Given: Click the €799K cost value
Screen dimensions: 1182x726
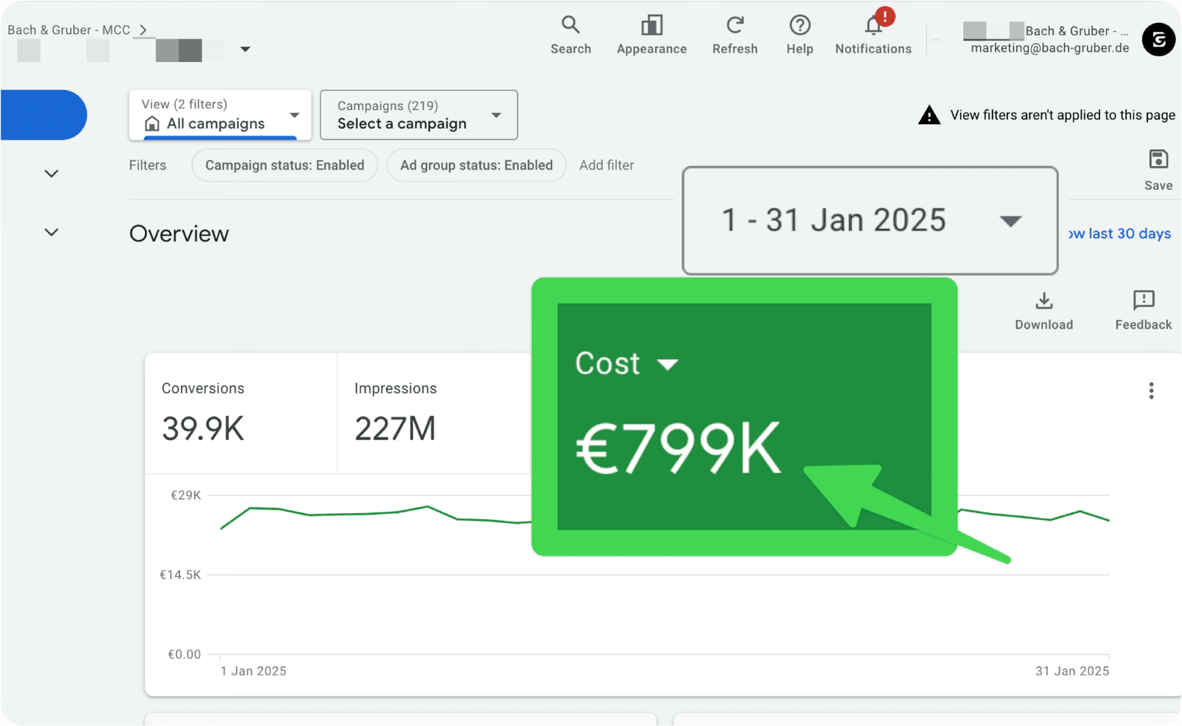Looking at the screenshot, I should pos(677,448).
